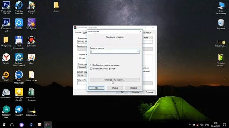Launch Total Commander shortcut
The width and height of the screenshot is (229, 128).
click(19, 43)
